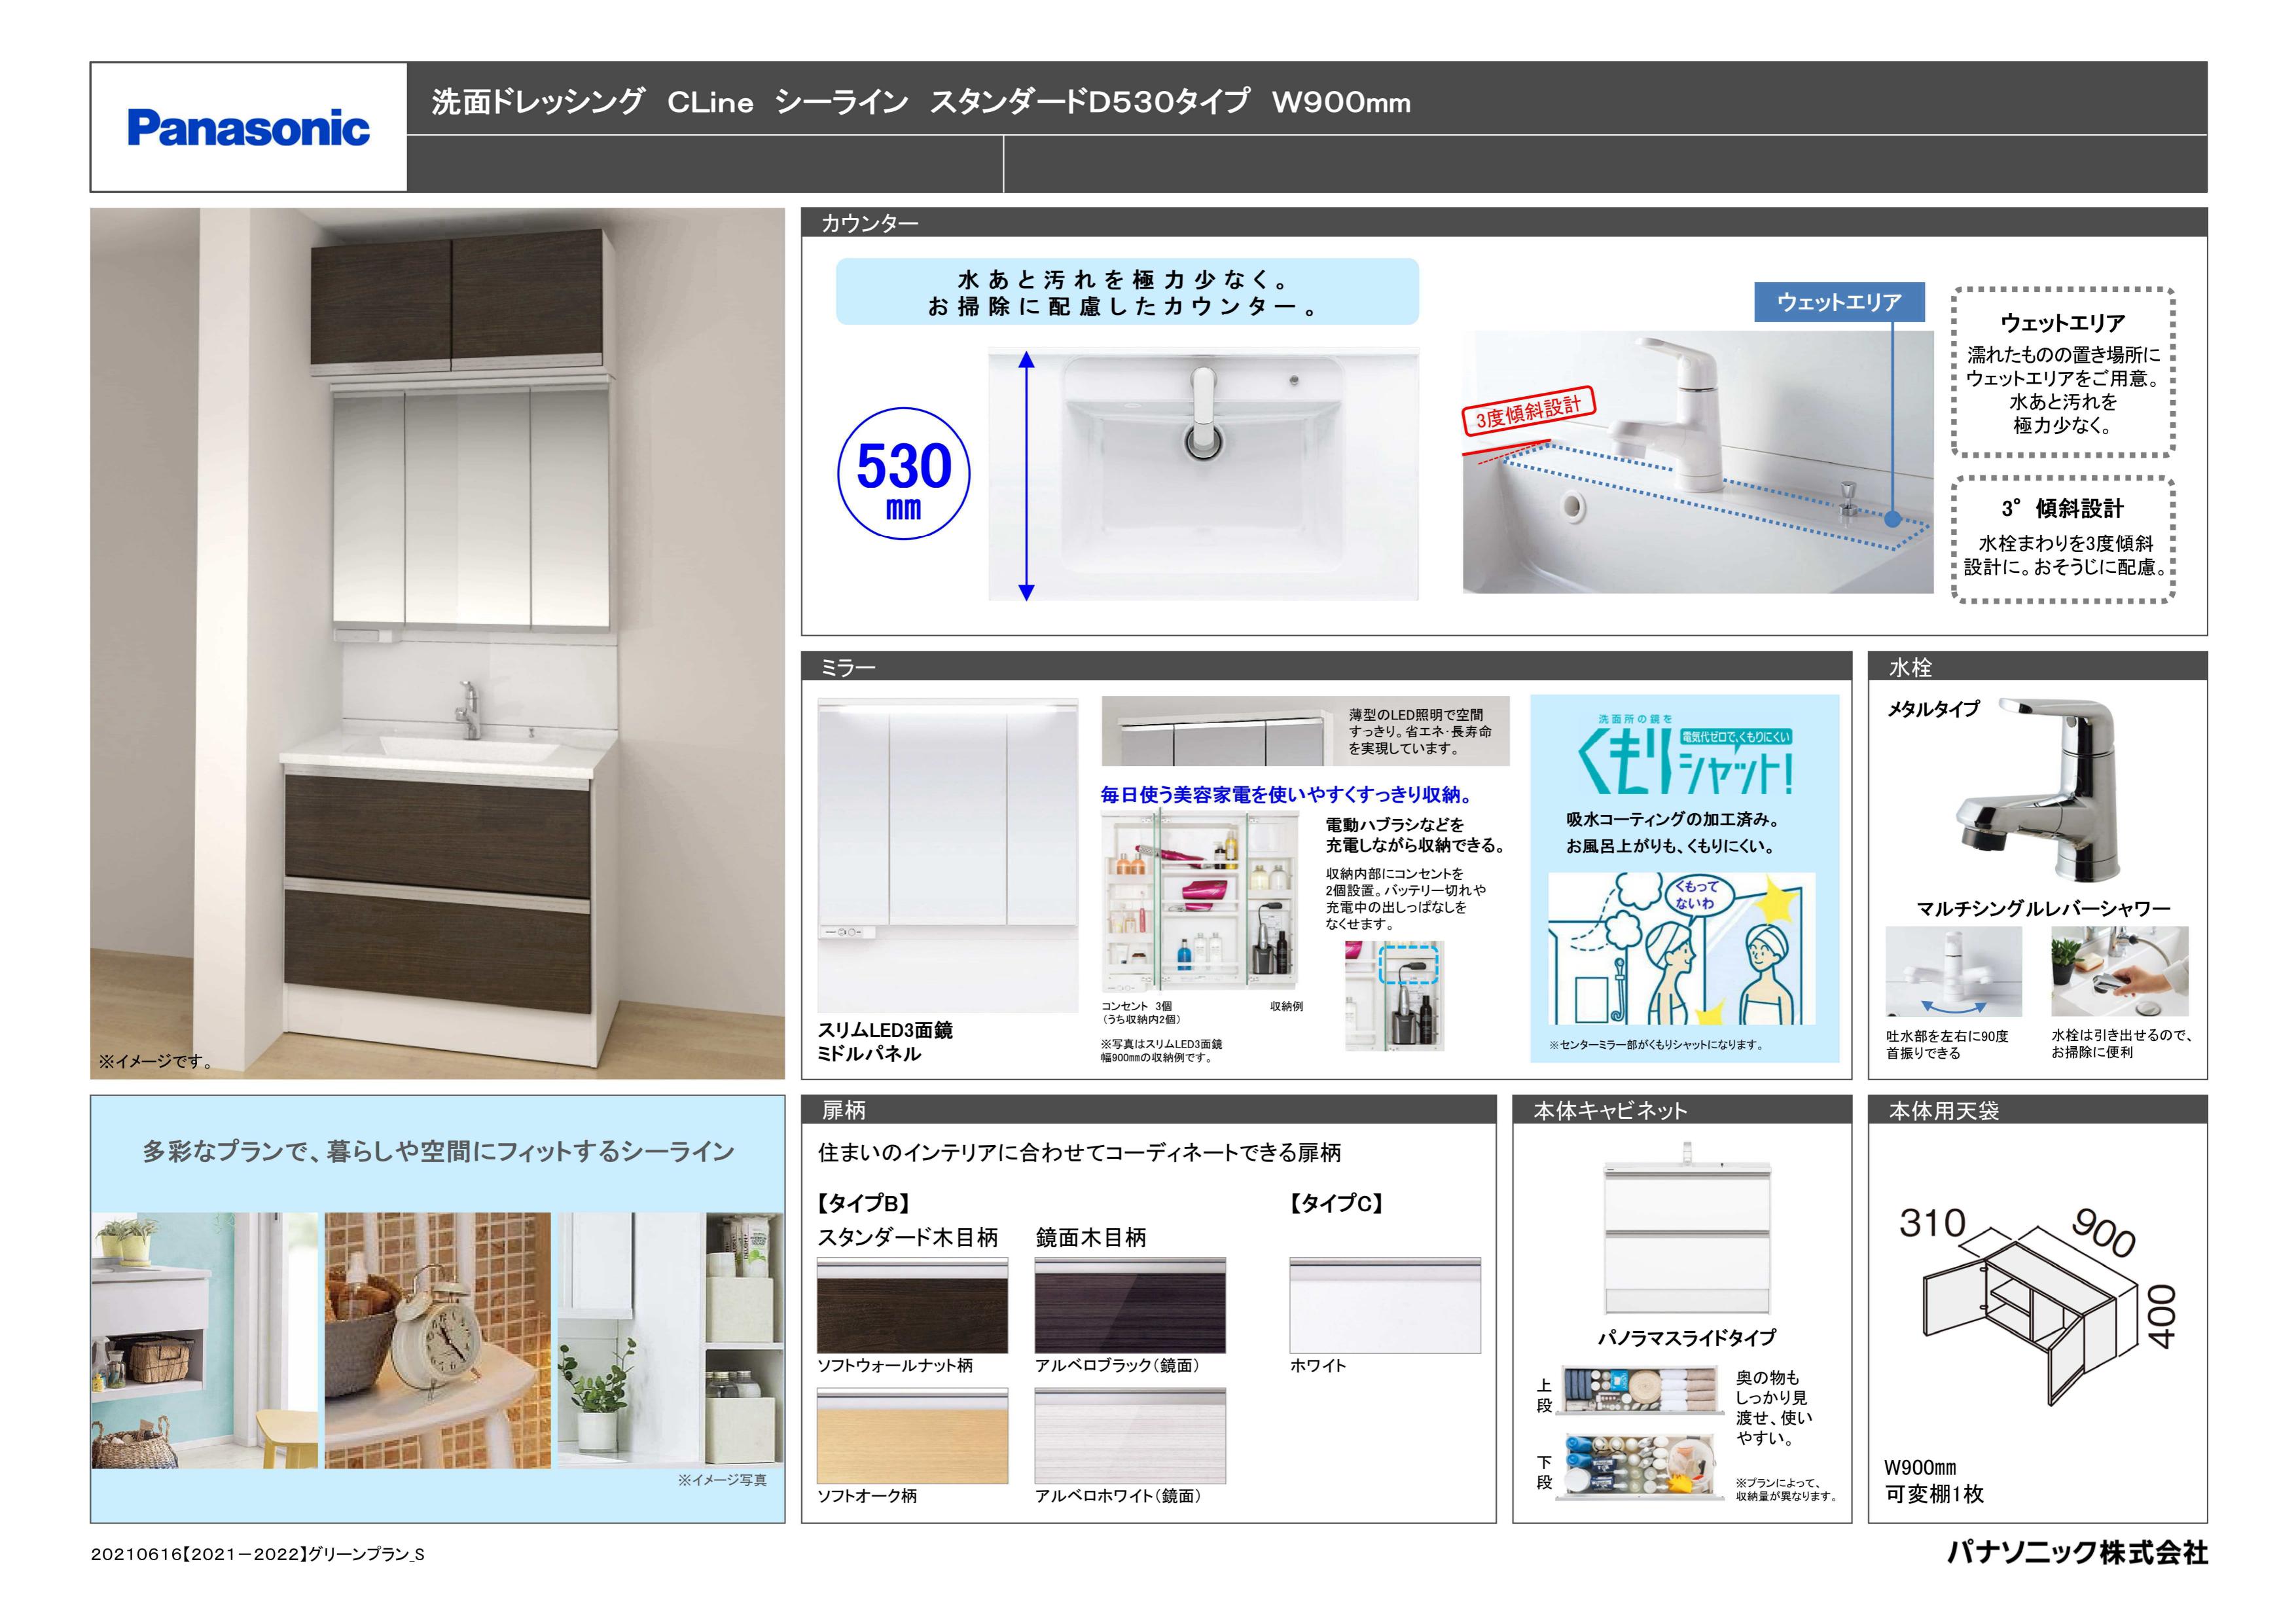Click the 【タイプC】 label
Image resolution: width=2296 pixels, height=1623 pixels.
1337,1202
